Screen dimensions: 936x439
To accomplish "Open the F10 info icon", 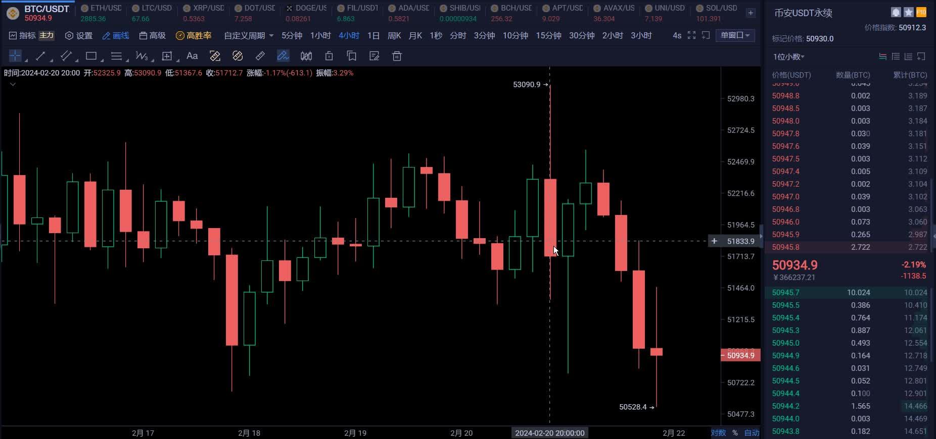I will [921, 12].
